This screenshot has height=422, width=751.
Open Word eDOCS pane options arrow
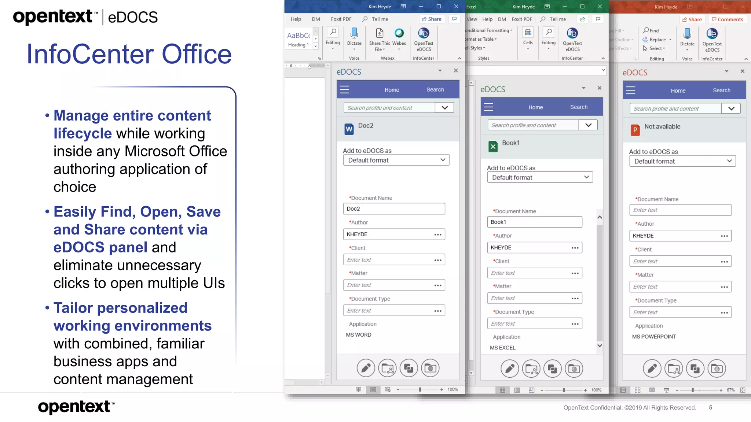pos(440,71)
